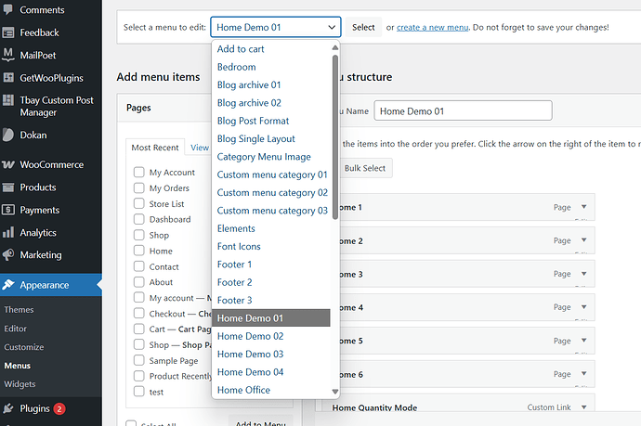
Task: Click the GetWooPlugins sidebar icon
Action: tap(8, 77)
